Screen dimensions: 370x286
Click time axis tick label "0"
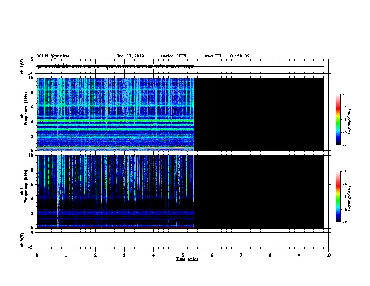pyautogui.click(x=37, y=255)
